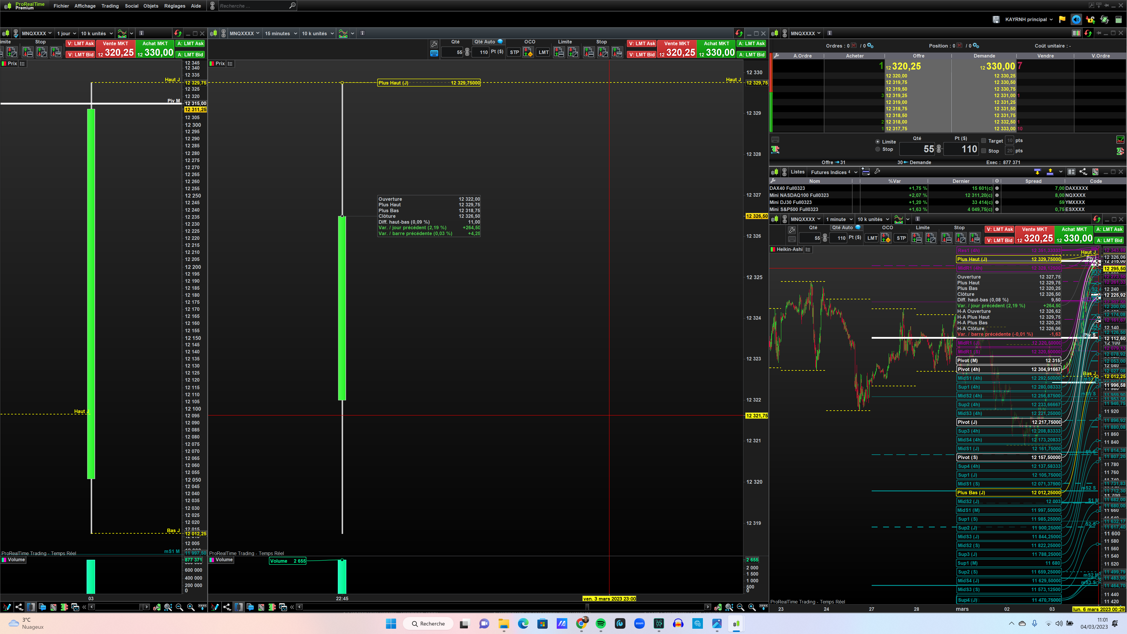Click wrench icon in 15-minute order toolbar
This screenshot has width=1127, height=634.
coord(434,44)
